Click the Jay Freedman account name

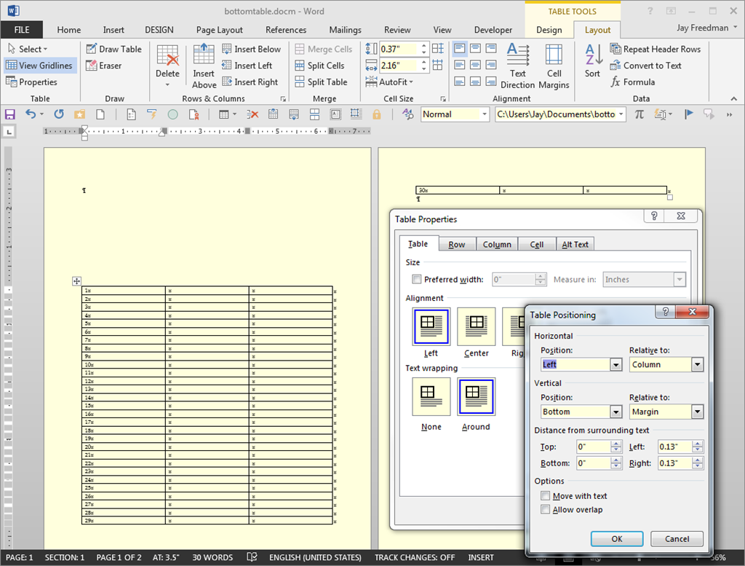[702, 28]
